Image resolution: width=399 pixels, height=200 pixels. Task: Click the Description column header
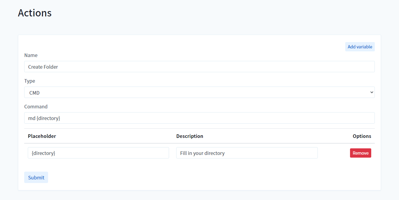coord(190,136)
